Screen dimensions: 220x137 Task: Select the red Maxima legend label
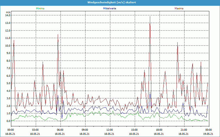point(179,8)
